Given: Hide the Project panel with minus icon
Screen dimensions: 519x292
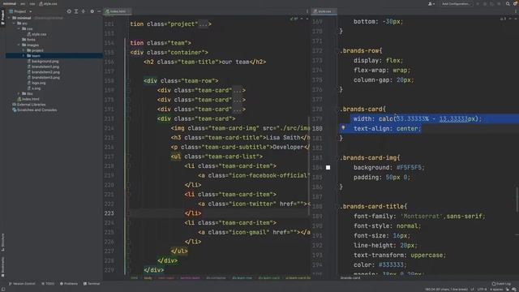Looking at the screenshot, I should pyautogui.click(x=99, y=11).
